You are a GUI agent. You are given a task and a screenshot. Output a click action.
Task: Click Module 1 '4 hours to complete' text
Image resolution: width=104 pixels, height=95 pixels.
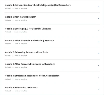point(20,8)
